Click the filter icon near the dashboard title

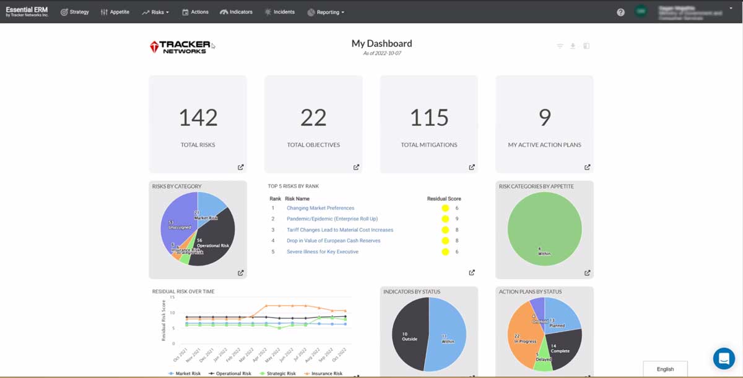(x=560, y=46)
